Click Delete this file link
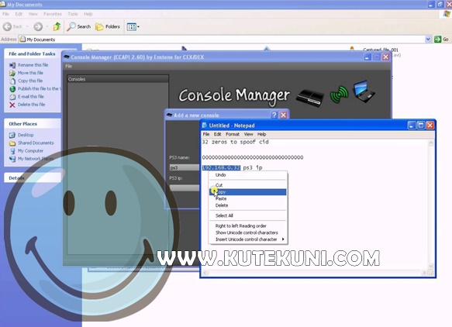 click(x=31, y=105)
